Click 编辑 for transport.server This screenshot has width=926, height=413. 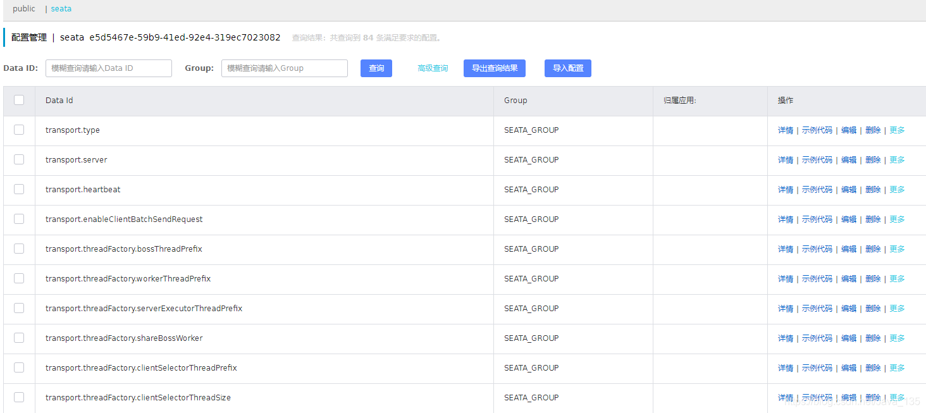click(x=849, y=160)
